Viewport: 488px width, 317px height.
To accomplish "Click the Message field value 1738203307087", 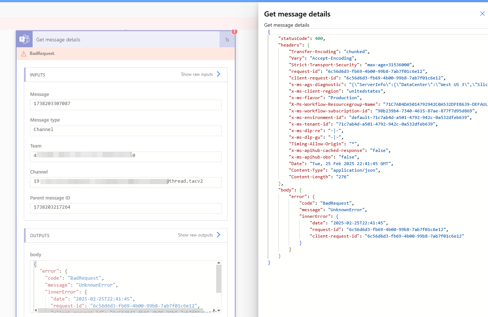I will pyautogui.click(x=126, y=104).
